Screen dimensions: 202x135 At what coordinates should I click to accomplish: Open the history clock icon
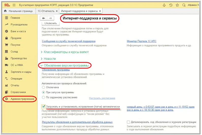pyautogui.click(x=171, y=5)
